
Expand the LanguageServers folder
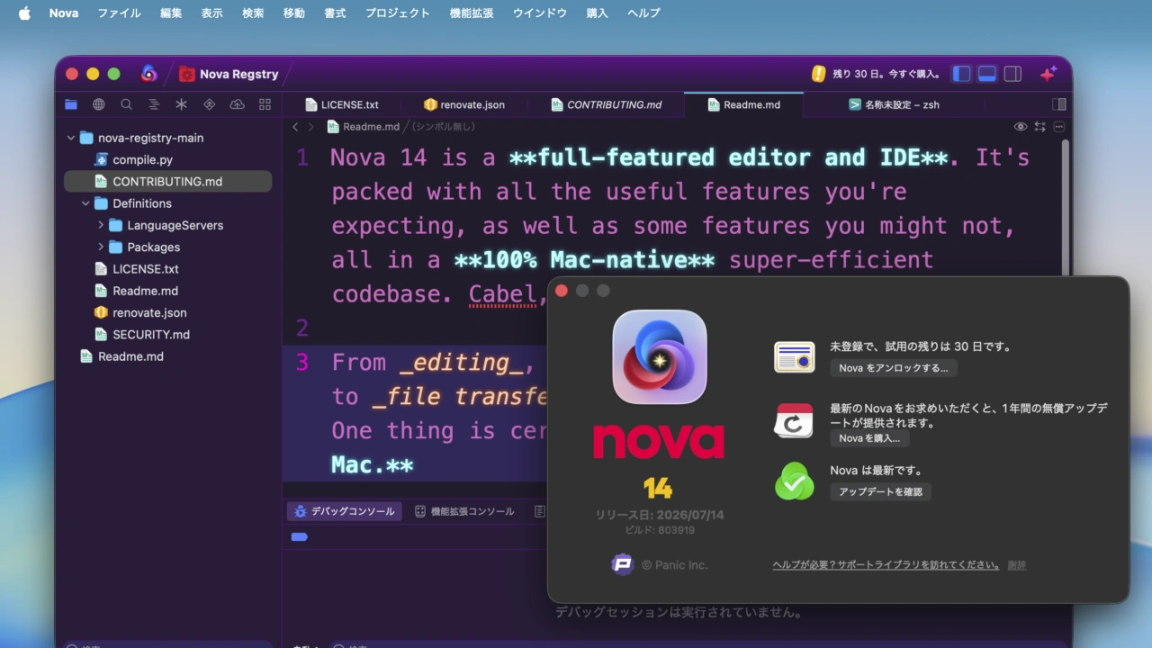click(100, 225)
